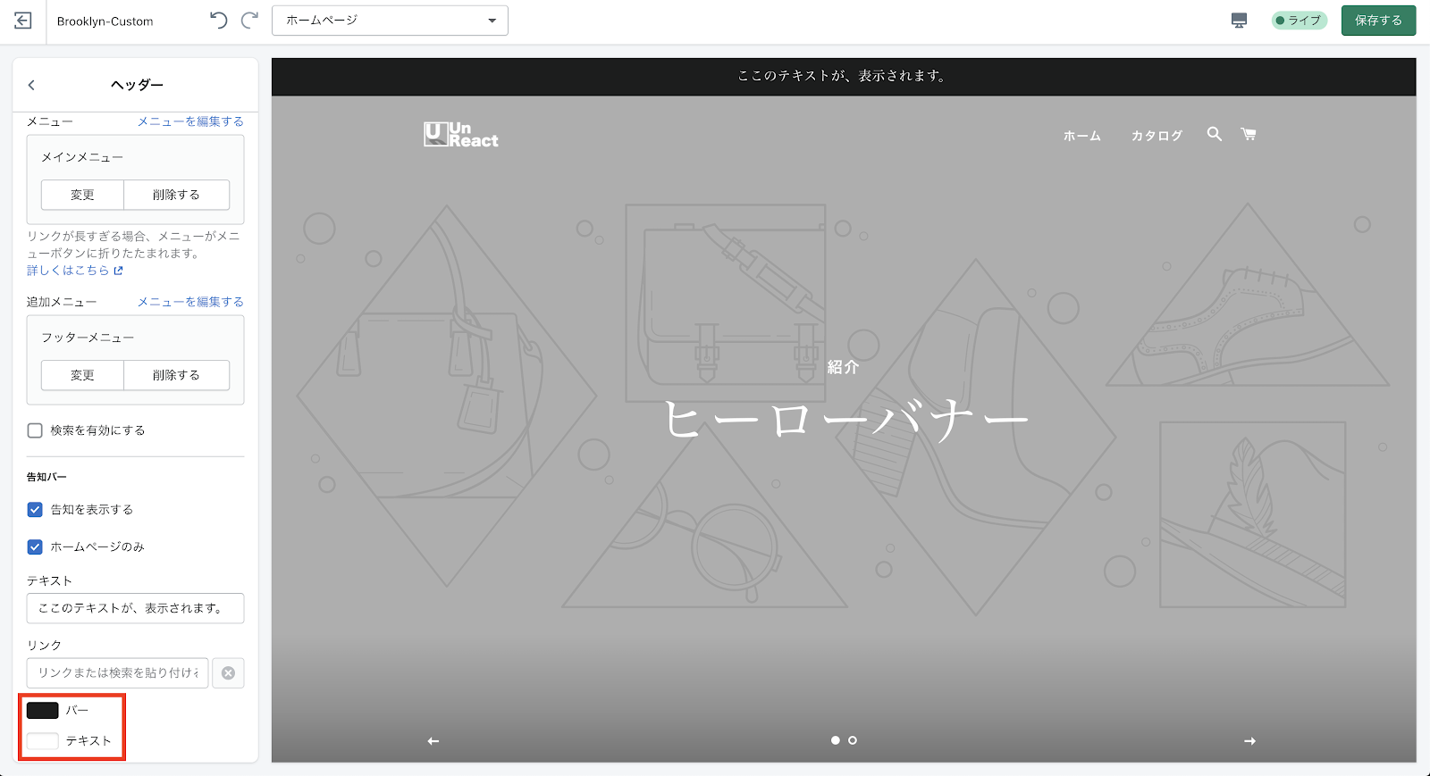Open the ホームページ page selector dropdown
The image size is (1430, 776).
coord(390,21)
